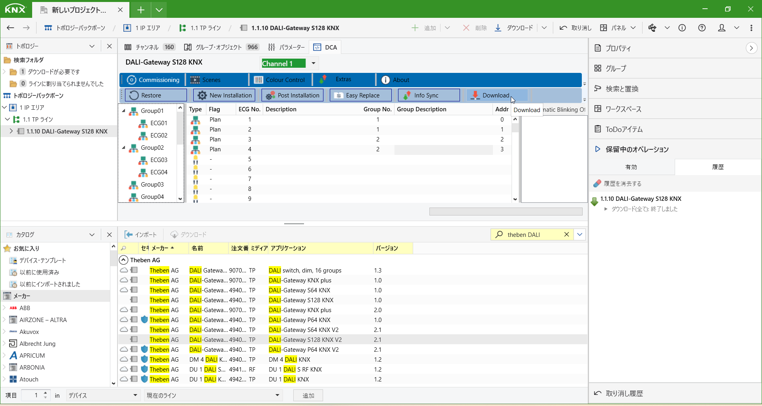The image size is (762, 406).
Task: Clear the theben DALI search text
Action: (x=566, y=234)
